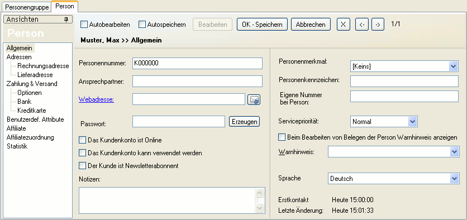467x220 pixels.
Task: Click the record counter '1/1'
Action: tap(395, 24)
